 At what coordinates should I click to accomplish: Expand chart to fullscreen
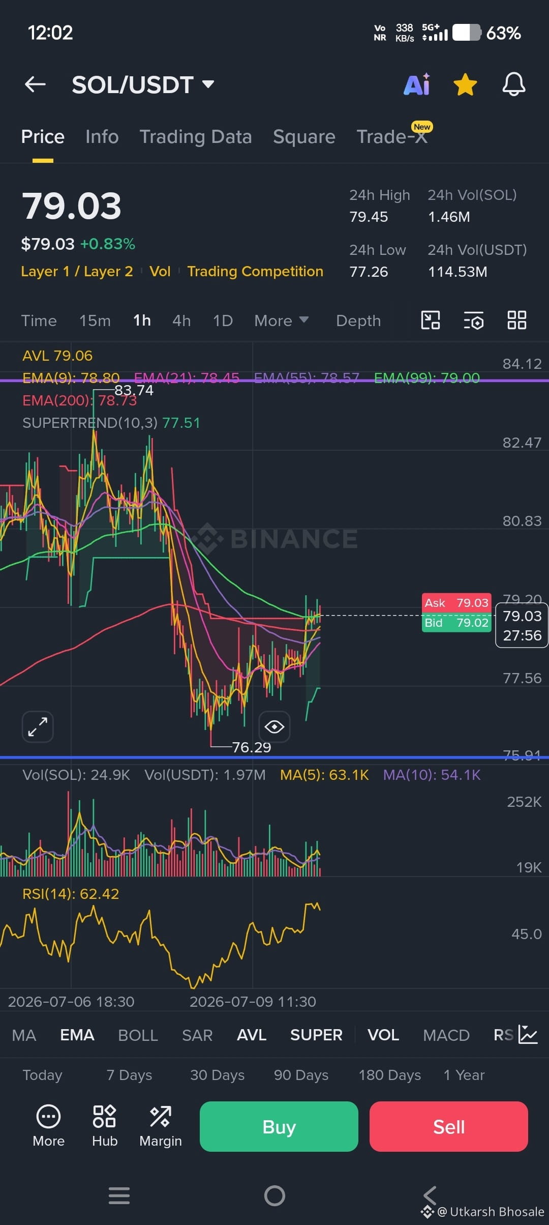[x=38, y=727]
